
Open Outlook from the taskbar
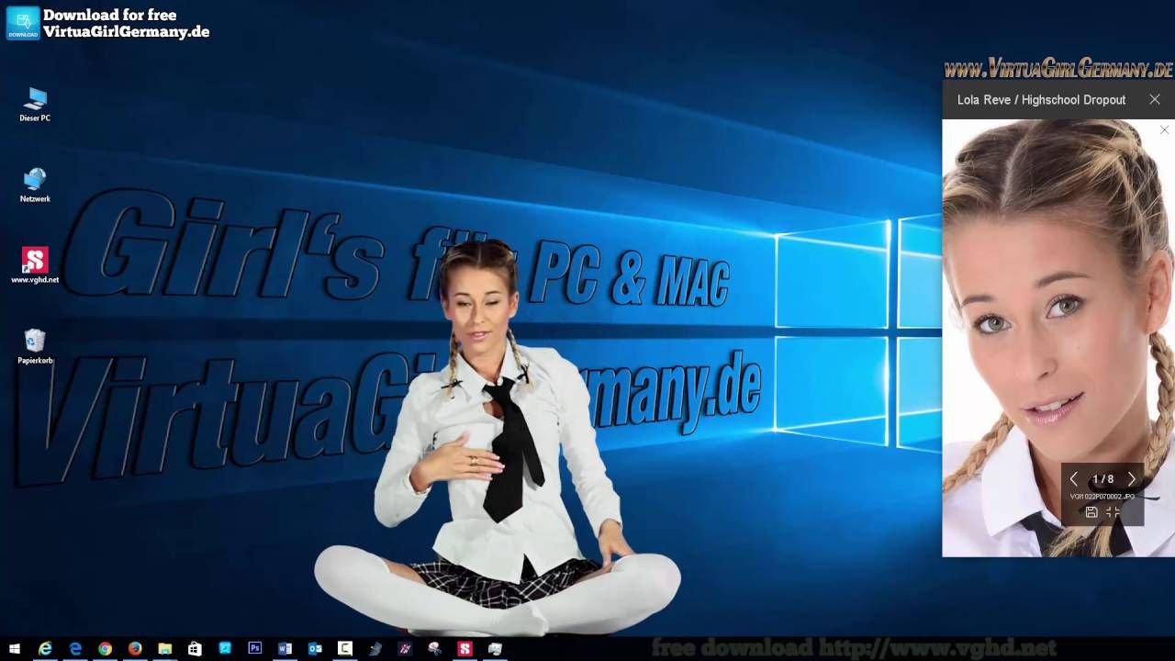(315, 649)
